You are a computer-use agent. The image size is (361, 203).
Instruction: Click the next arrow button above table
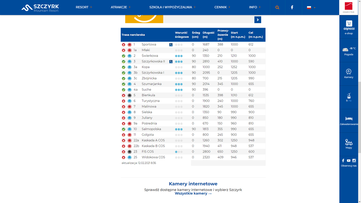click(x=257, y=20)
